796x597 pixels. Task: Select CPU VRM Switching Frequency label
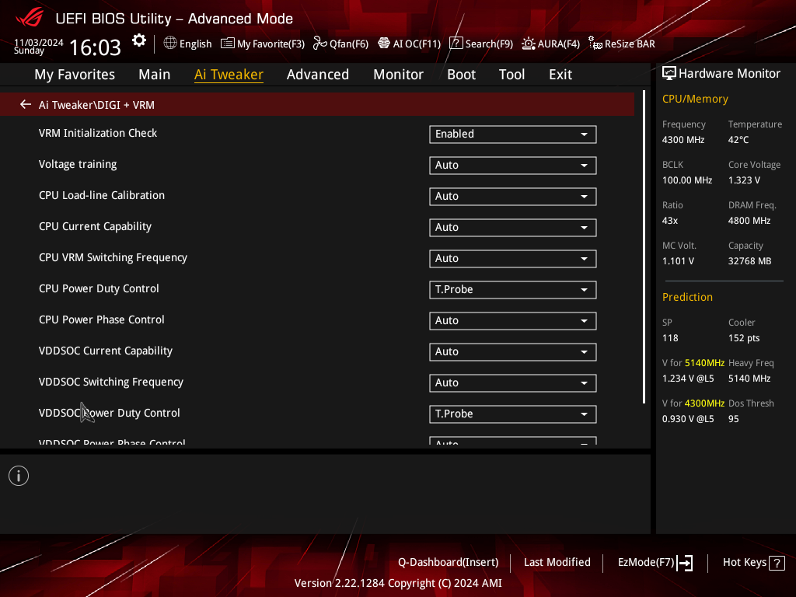click(113, 258)
